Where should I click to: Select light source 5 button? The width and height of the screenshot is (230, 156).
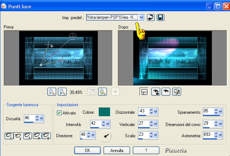tap(46, 136)
